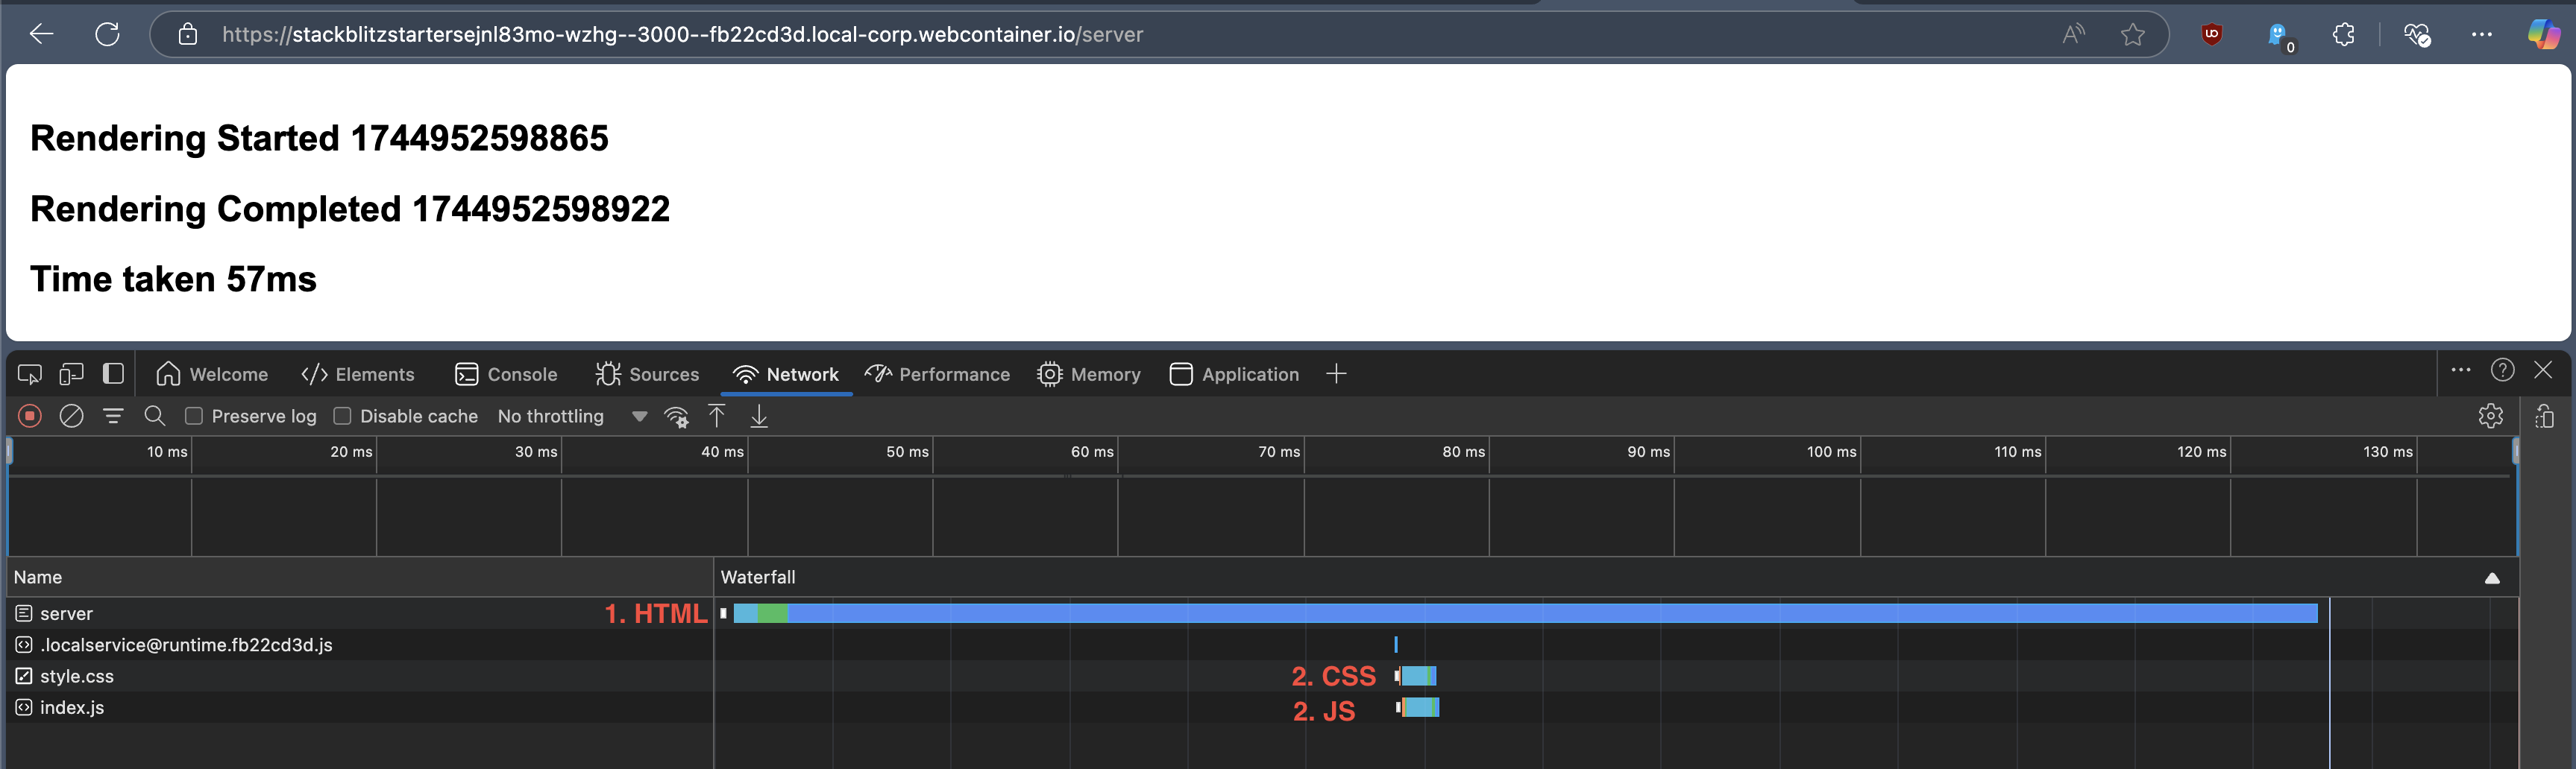
Task: Open Browser essentials heart icon
Action: point(2418,34)
